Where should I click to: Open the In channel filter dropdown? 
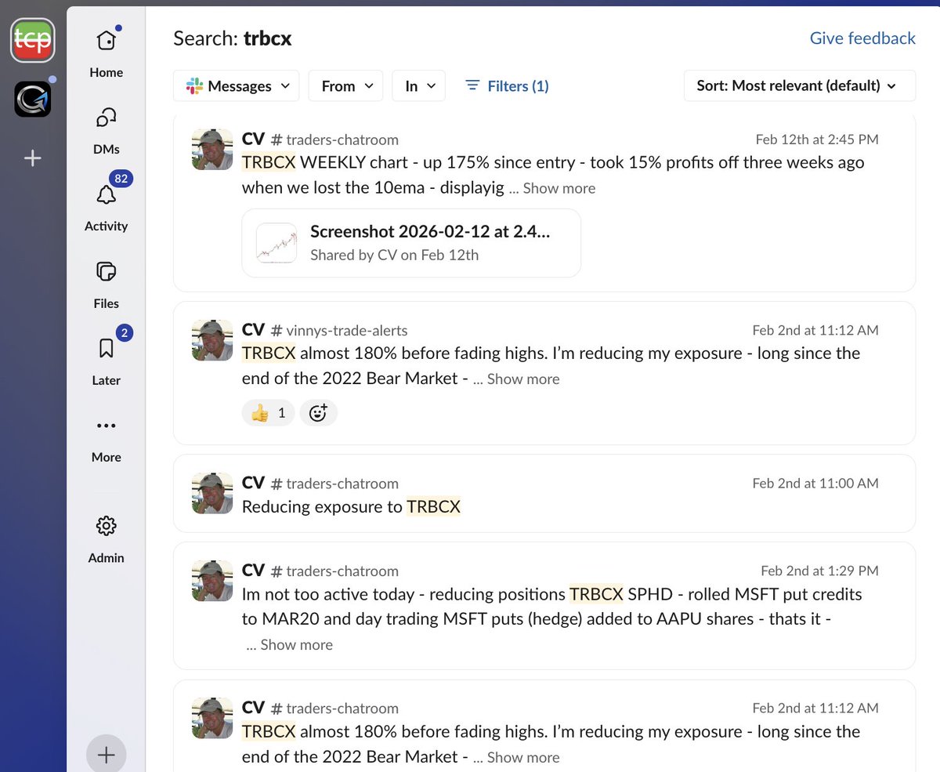click(418, 86)
